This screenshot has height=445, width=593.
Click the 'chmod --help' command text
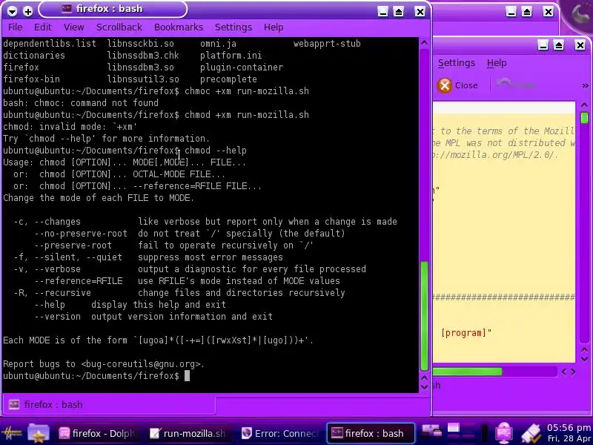click(216, 151)
